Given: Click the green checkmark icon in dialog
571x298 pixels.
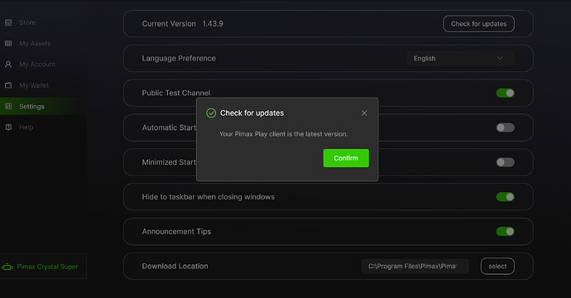Looking at the screenshot, I should click(x=211, y=113).
